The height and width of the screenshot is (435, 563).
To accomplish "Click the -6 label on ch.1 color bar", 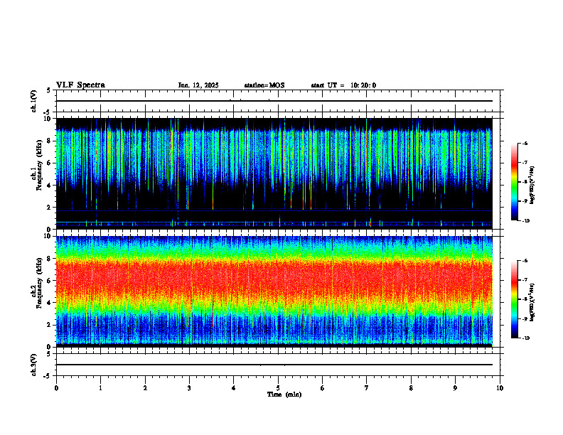I will click(x=525, y=143).
